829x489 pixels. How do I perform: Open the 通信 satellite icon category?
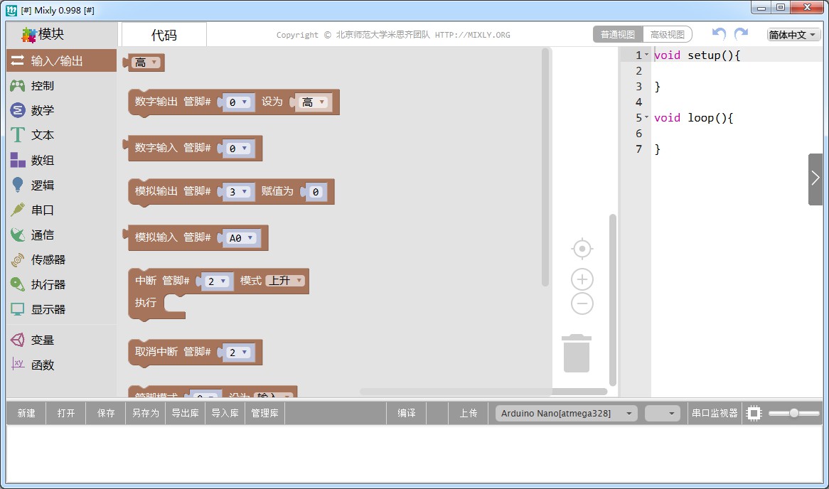[18, 235]
